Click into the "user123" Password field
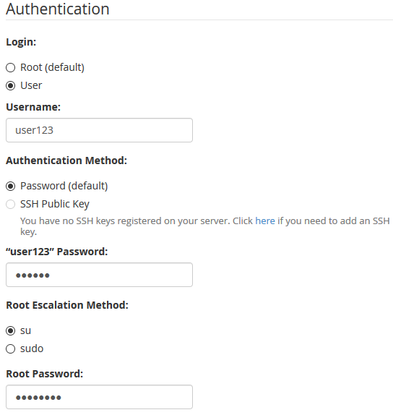 click(99, 275)
